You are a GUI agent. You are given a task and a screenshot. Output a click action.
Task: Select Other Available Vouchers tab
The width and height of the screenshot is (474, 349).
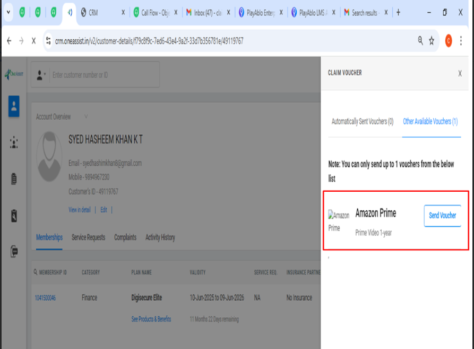click(430, 121)
